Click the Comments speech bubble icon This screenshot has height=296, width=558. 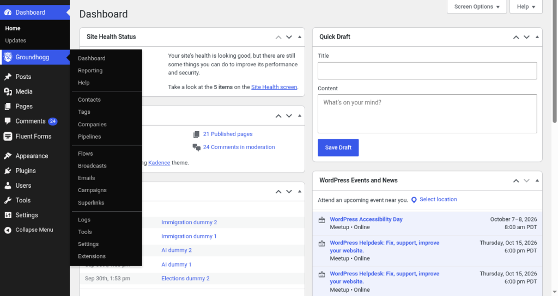(8, 121)
